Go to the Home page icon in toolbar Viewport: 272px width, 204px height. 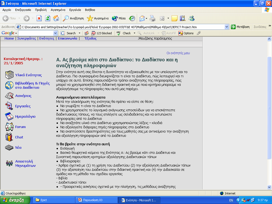(x=56, y=18)
